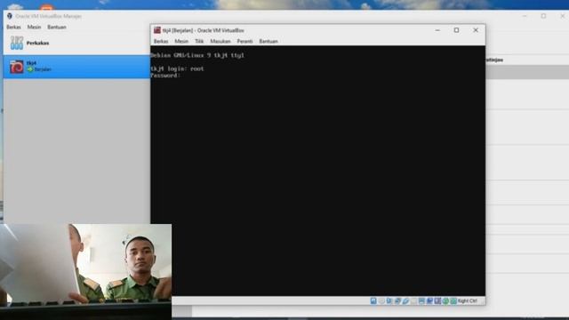
Task: Click the Oracle VM VirtualBox Manager title bar icon
Action: click(x=10, y=16)
